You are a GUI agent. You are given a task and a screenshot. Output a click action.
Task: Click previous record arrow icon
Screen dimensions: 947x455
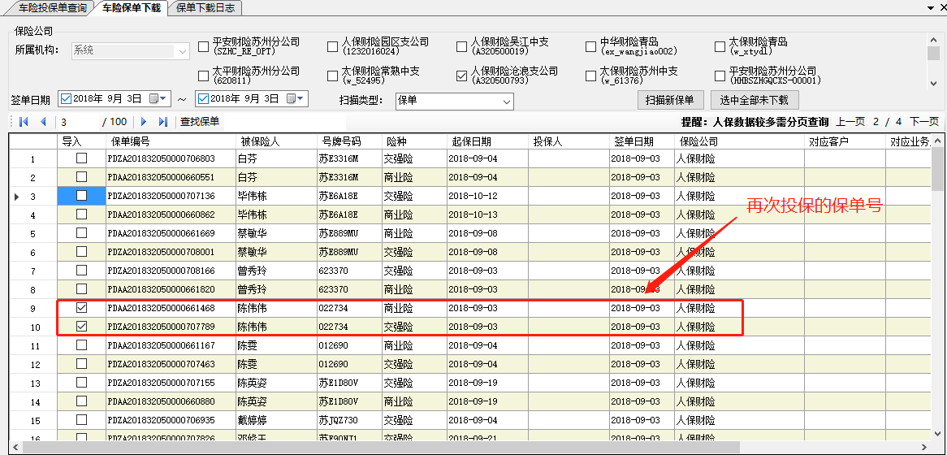41,122
